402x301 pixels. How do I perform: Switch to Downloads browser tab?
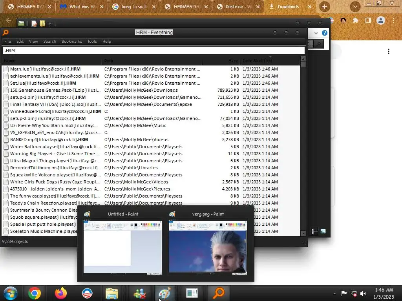pos(290,7)
